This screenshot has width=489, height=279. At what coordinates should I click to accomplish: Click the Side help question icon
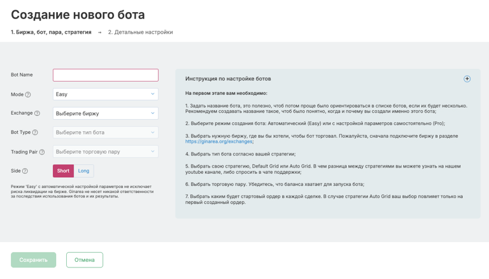click(x=25, y=171)
